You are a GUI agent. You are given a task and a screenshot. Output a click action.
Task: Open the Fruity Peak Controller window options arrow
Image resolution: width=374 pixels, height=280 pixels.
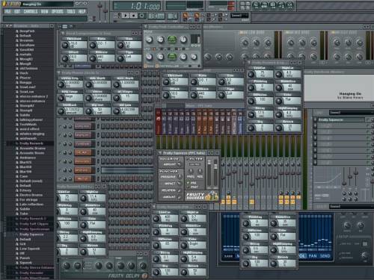tap(146, 26)
